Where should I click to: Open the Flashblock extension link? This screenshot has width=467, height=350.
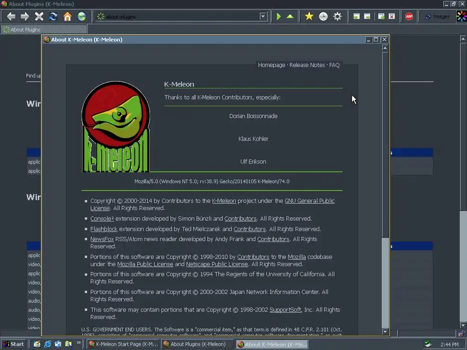[104, 229]
